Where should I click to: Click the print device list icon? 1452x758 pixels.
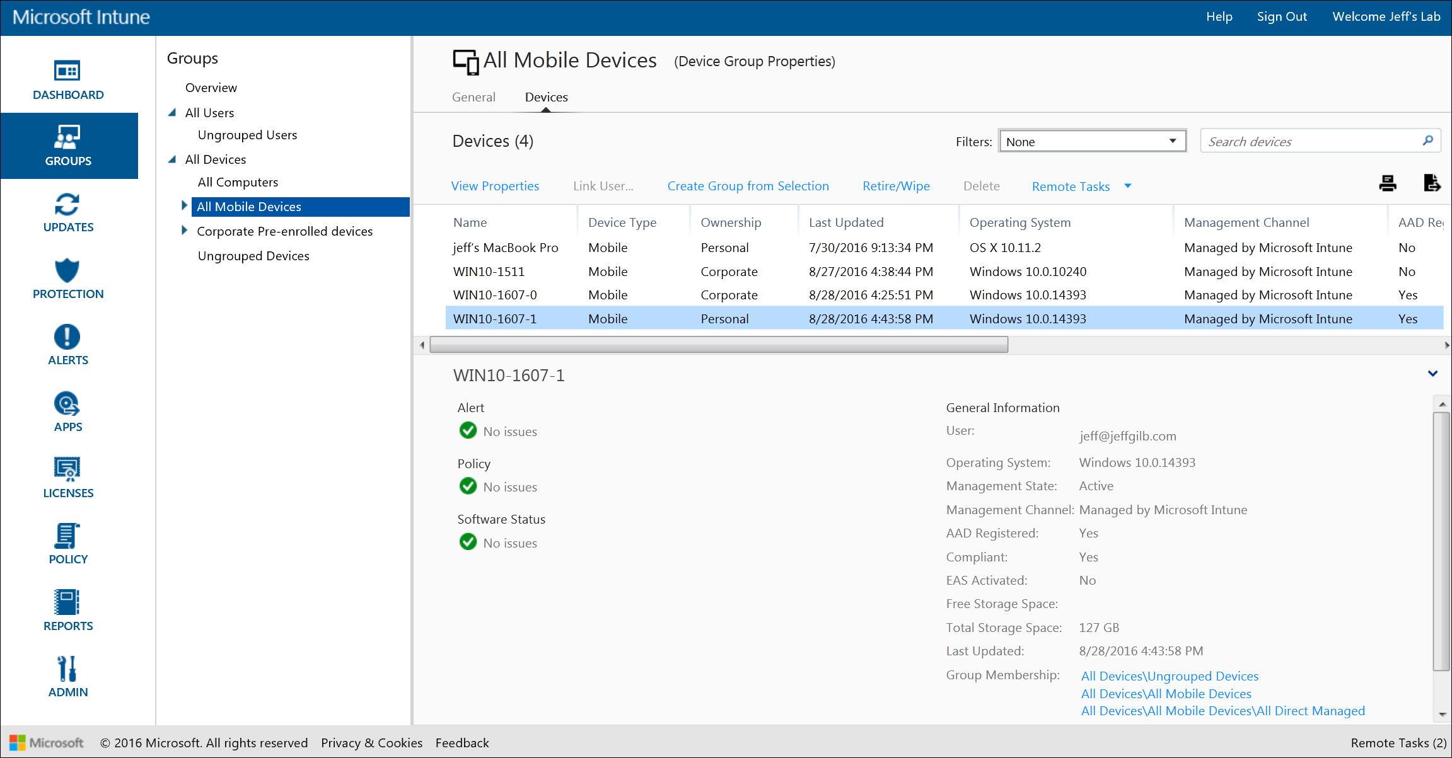point(1387,183)
